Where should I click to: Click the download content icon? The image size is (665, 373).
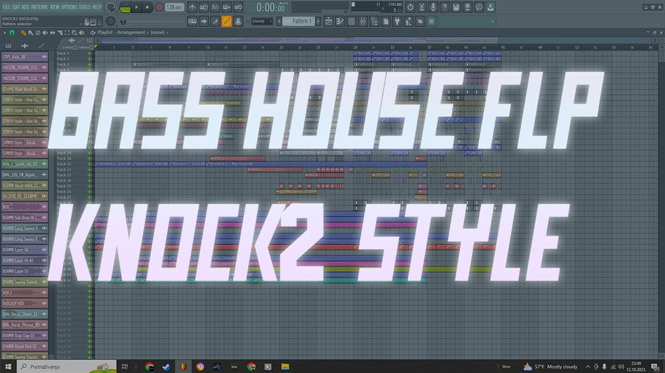point(490,7)
